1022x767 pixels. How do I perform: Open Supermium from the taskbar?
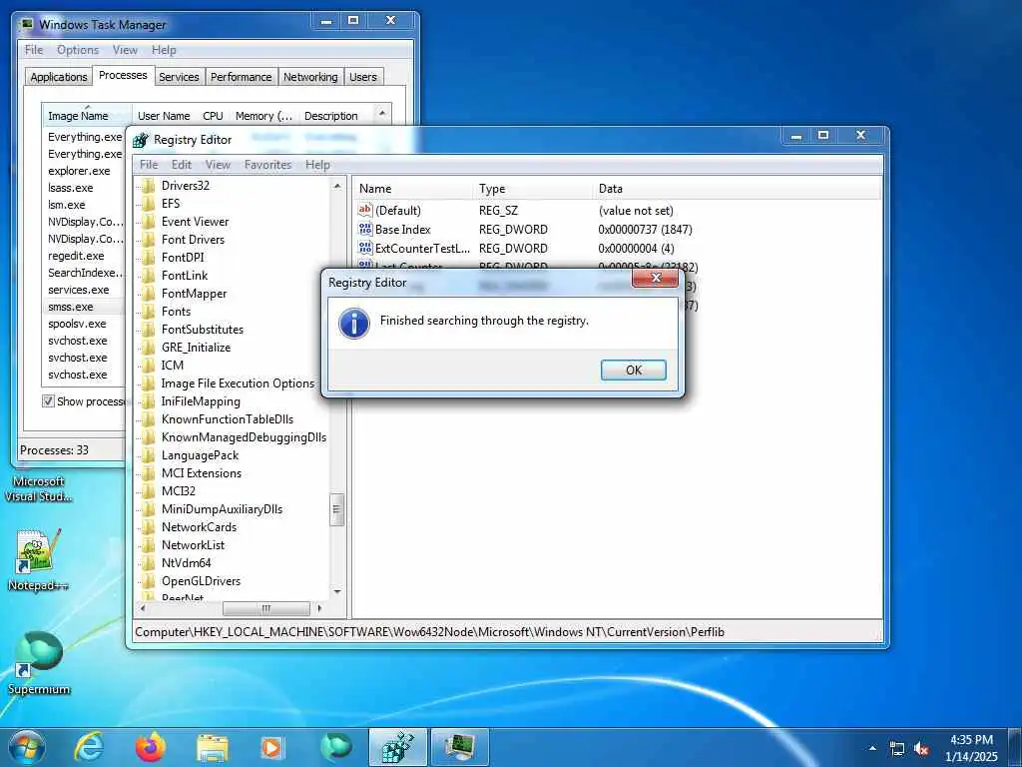336,747
